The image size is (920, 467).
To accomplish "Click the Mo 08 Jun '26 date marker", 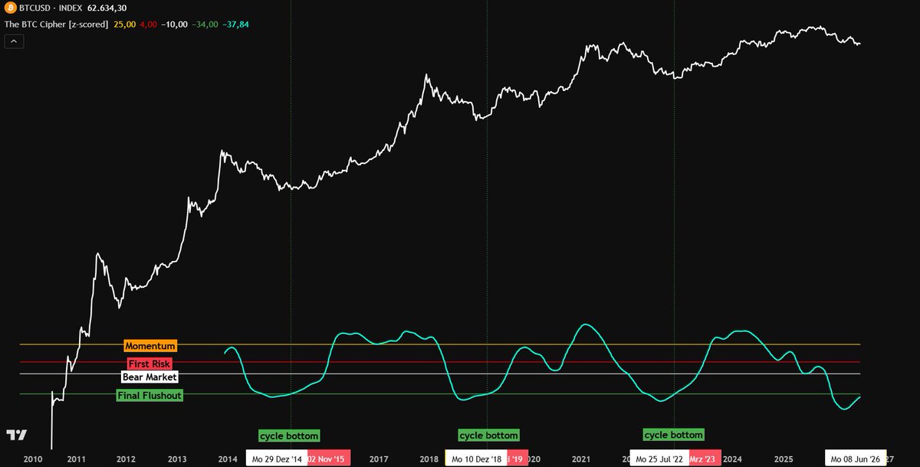I will pos(856,459).
